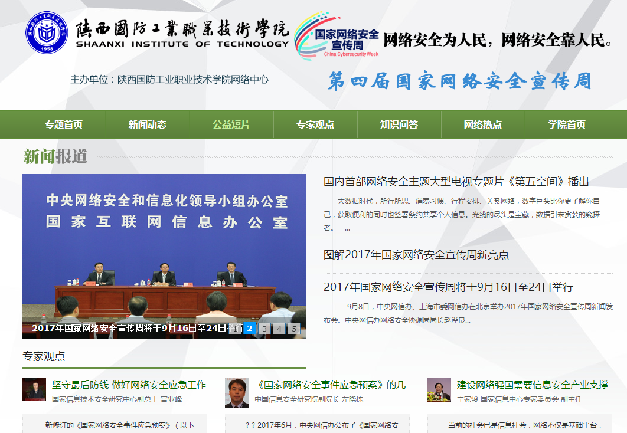The image size is (627, 433).
Task: Switch news carousel to slide 3
Action: pyautogui.click(x=264, y=329)
